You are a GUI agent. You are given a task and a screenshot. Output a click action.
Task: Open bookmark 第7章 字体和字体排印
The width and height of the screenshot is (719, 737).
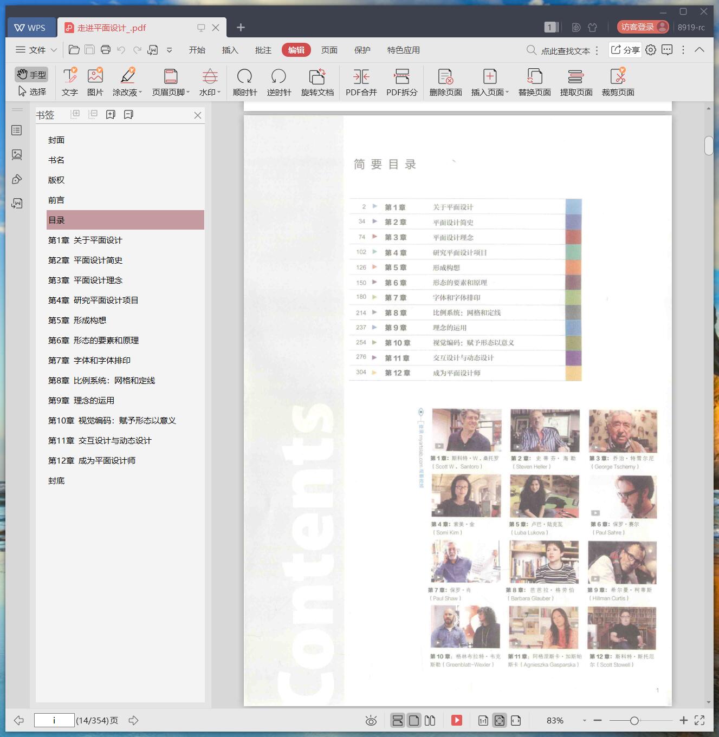pyautogui.click(x=89, y=360)
